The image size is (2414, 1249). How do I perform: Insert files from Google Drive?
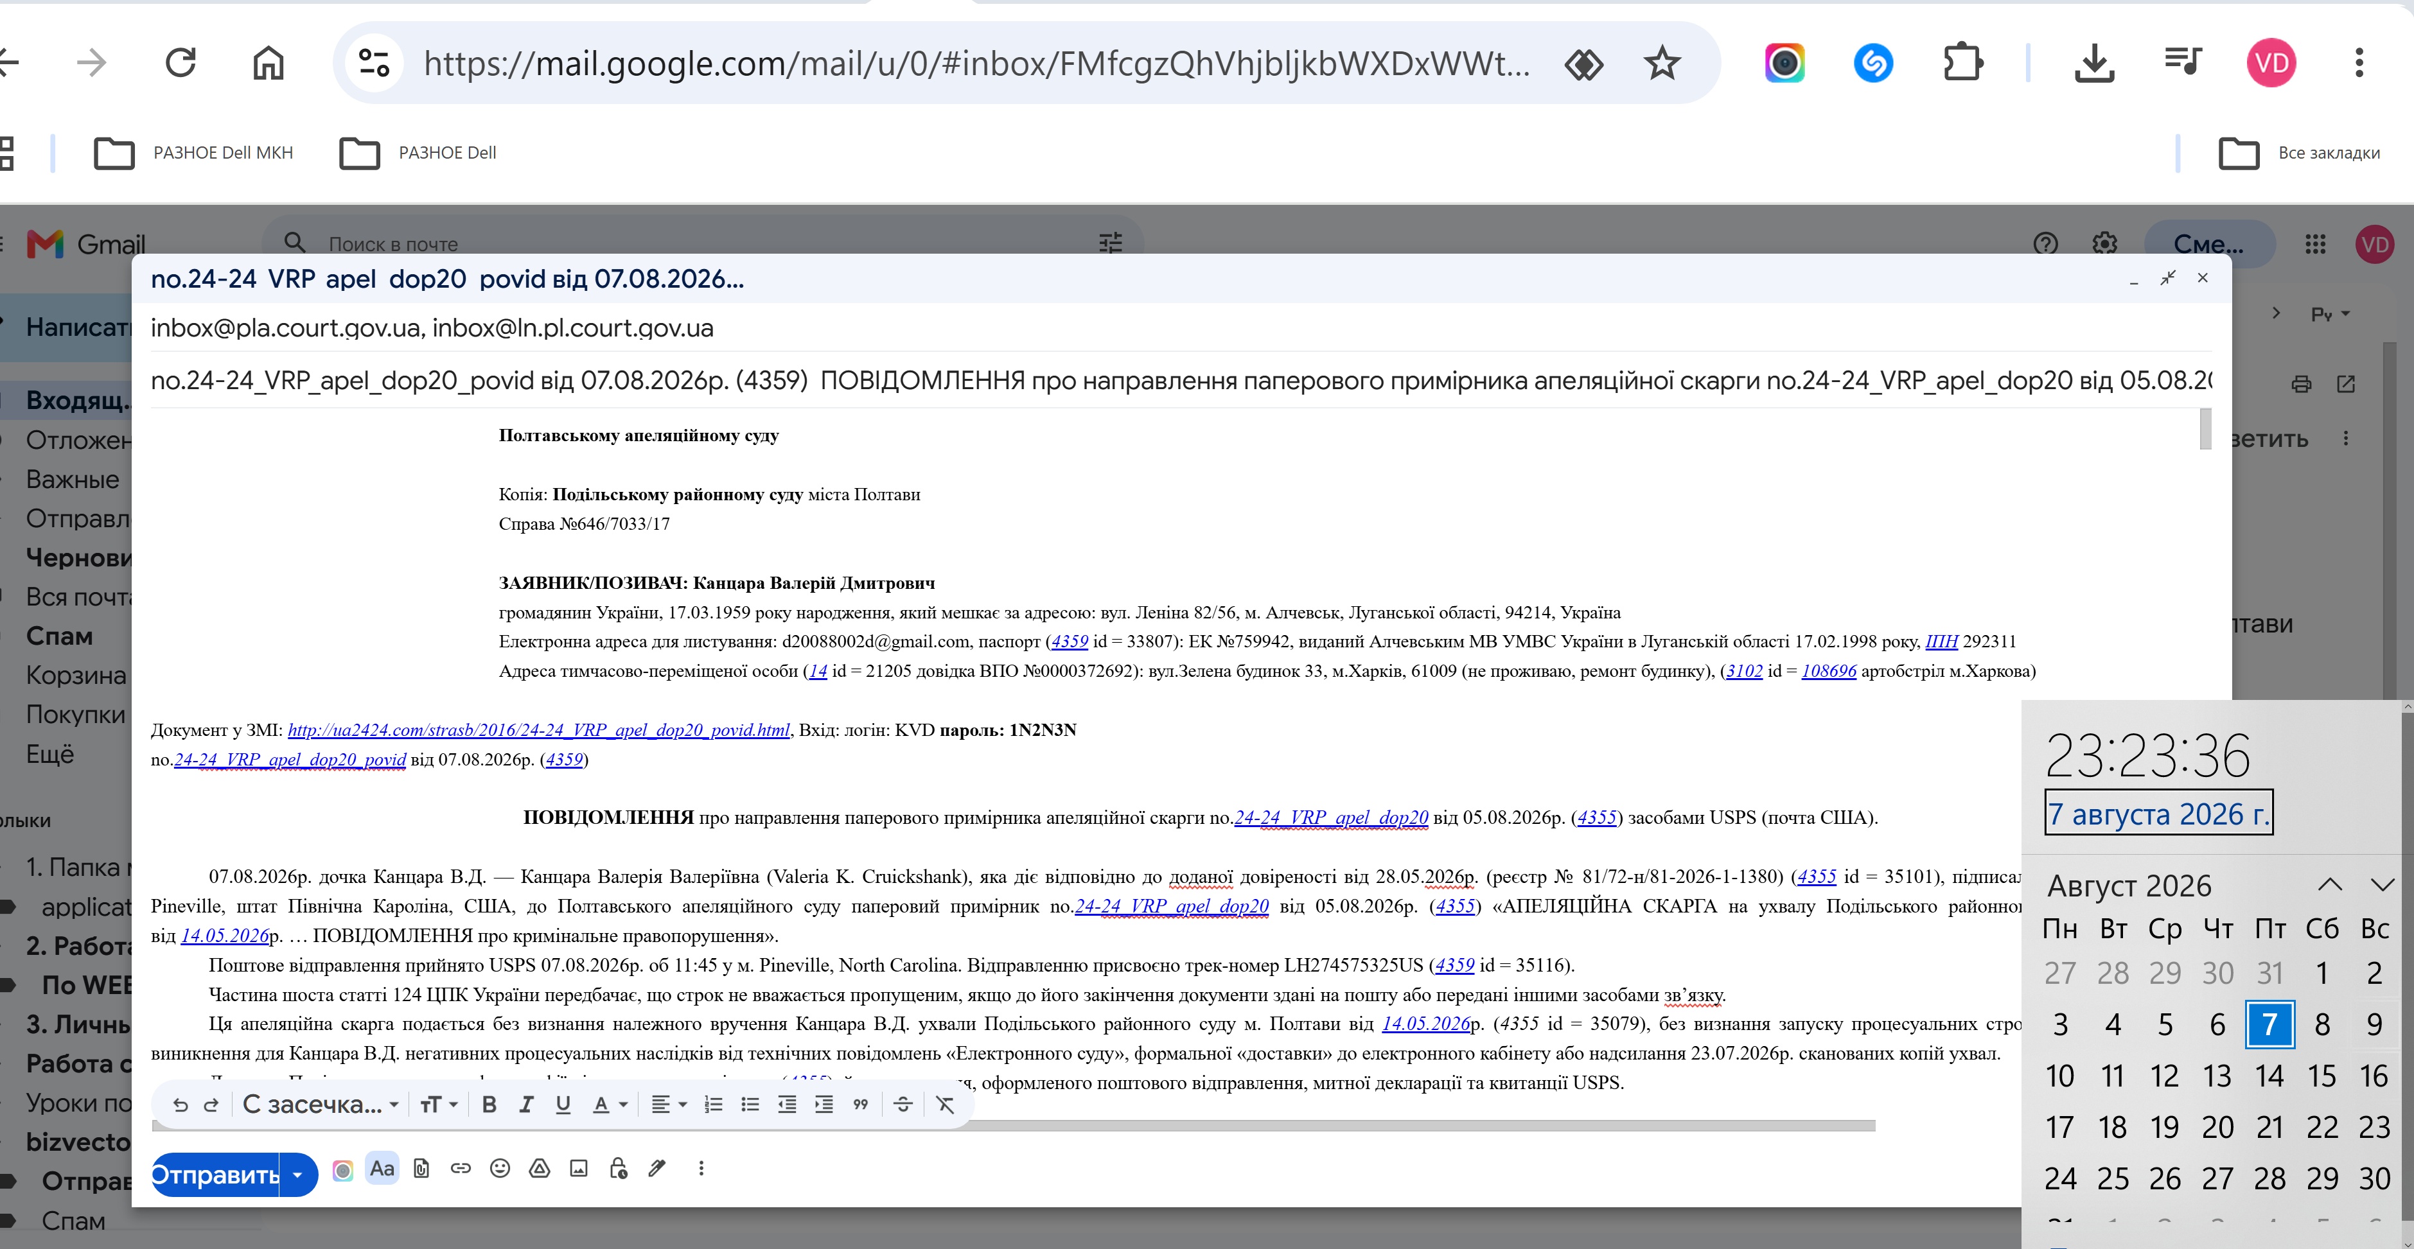click(x=539, y=1169)
